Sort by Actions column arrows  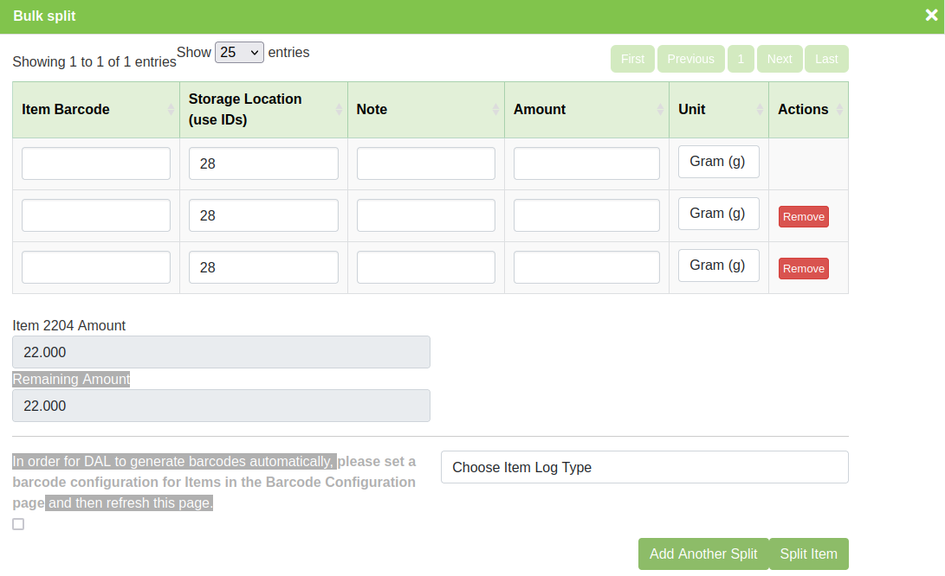point(838,110)
